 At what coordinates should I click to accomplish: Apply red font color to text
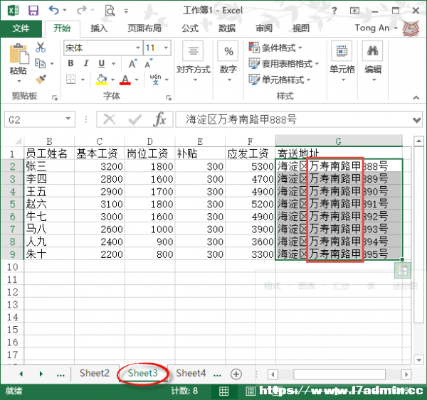point(125,80)
